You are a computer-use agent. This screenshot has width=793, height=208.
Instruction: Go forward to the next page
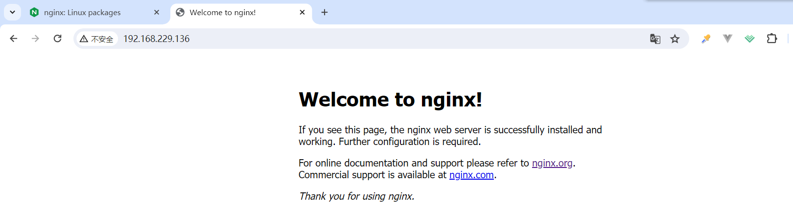(x=35, y=39)
